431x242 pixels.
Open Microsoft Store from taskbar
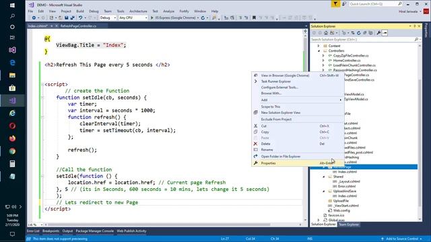point(12,88)
